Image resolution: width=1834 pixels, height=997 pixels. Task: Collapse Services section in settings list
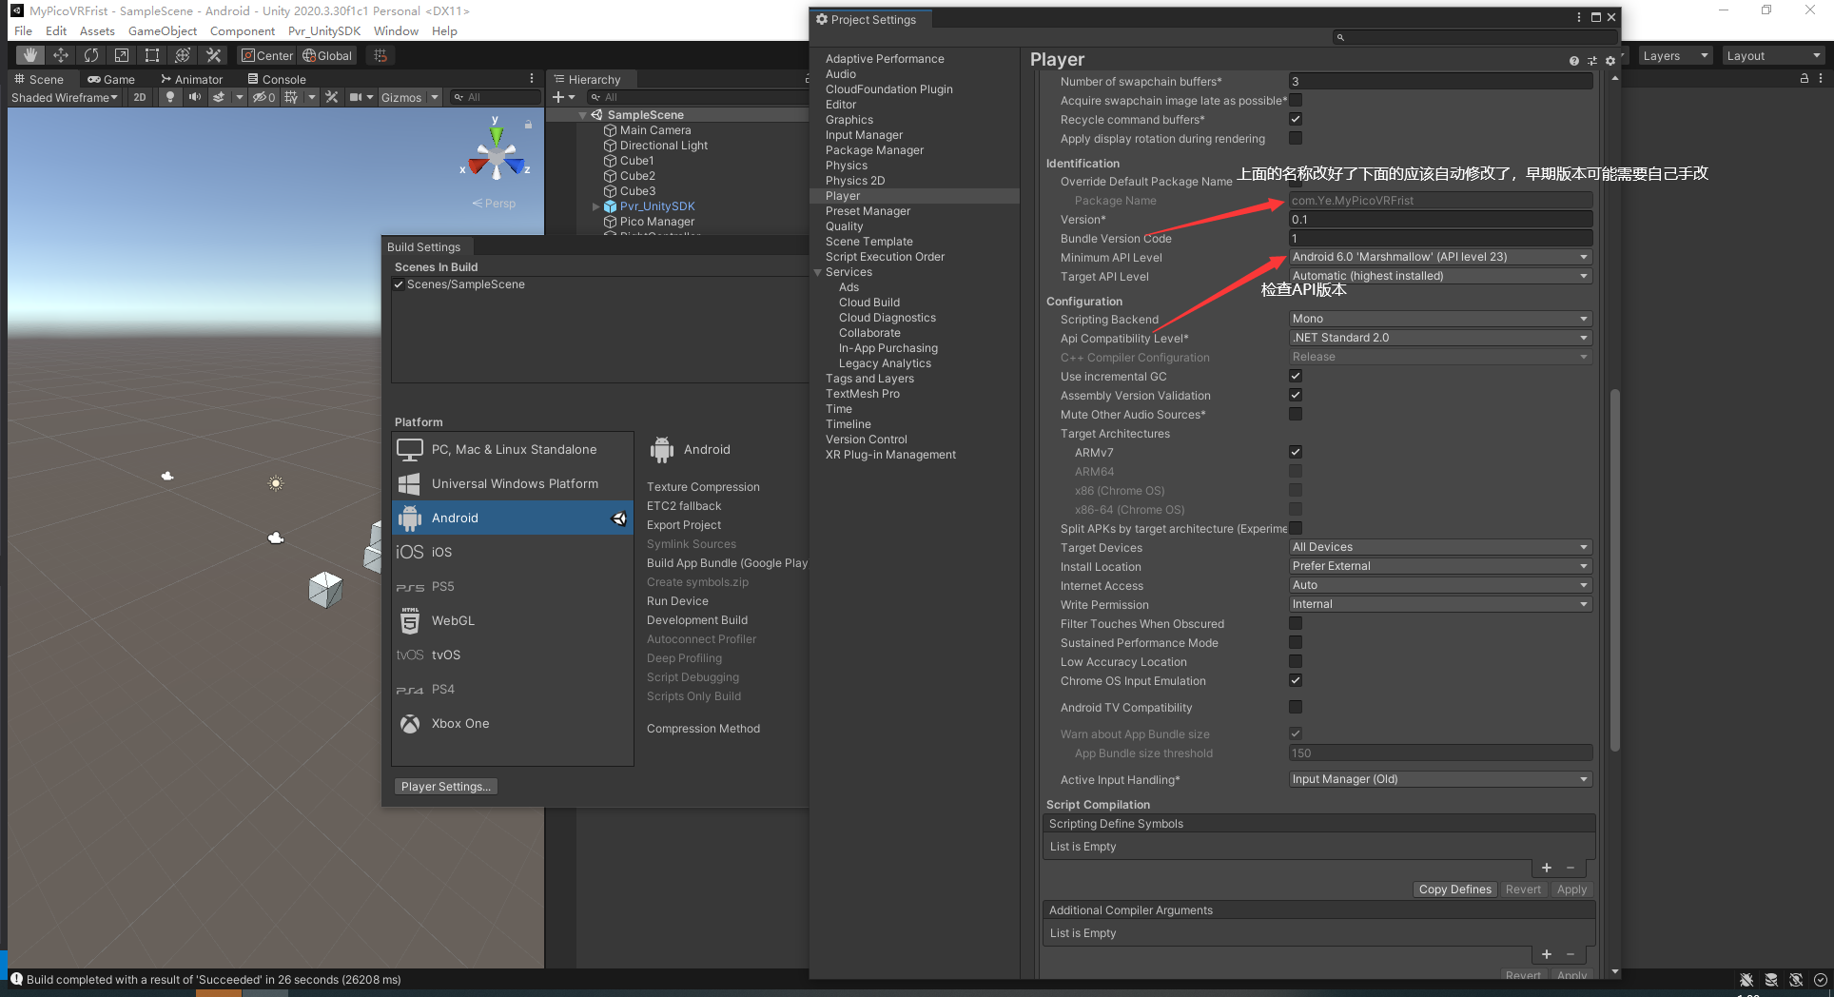point(818,272)
